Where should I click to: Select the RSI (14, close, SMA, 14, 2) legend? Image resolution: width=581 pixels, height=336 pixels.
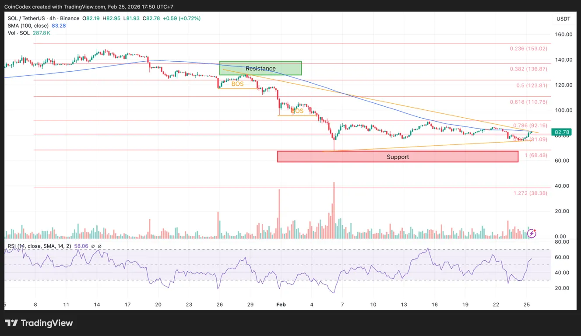click(39, 246)
